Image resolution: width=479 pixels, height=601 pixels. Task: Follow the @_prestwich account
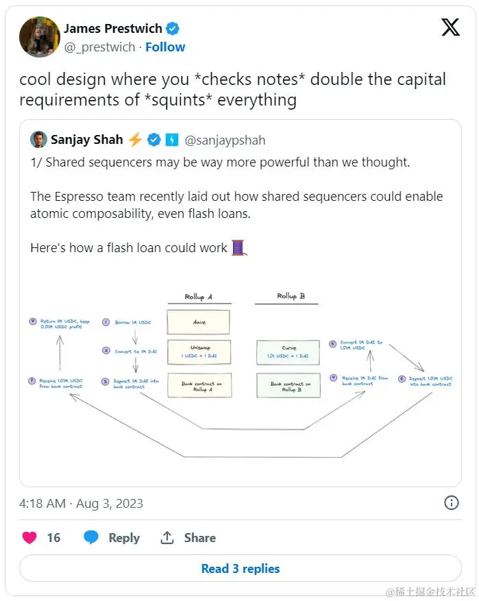click(165, 47)
